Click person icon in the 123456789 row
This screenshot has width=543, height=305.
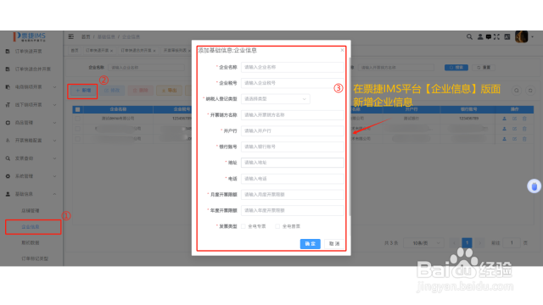pyautogui.click(x=504, y=119)
